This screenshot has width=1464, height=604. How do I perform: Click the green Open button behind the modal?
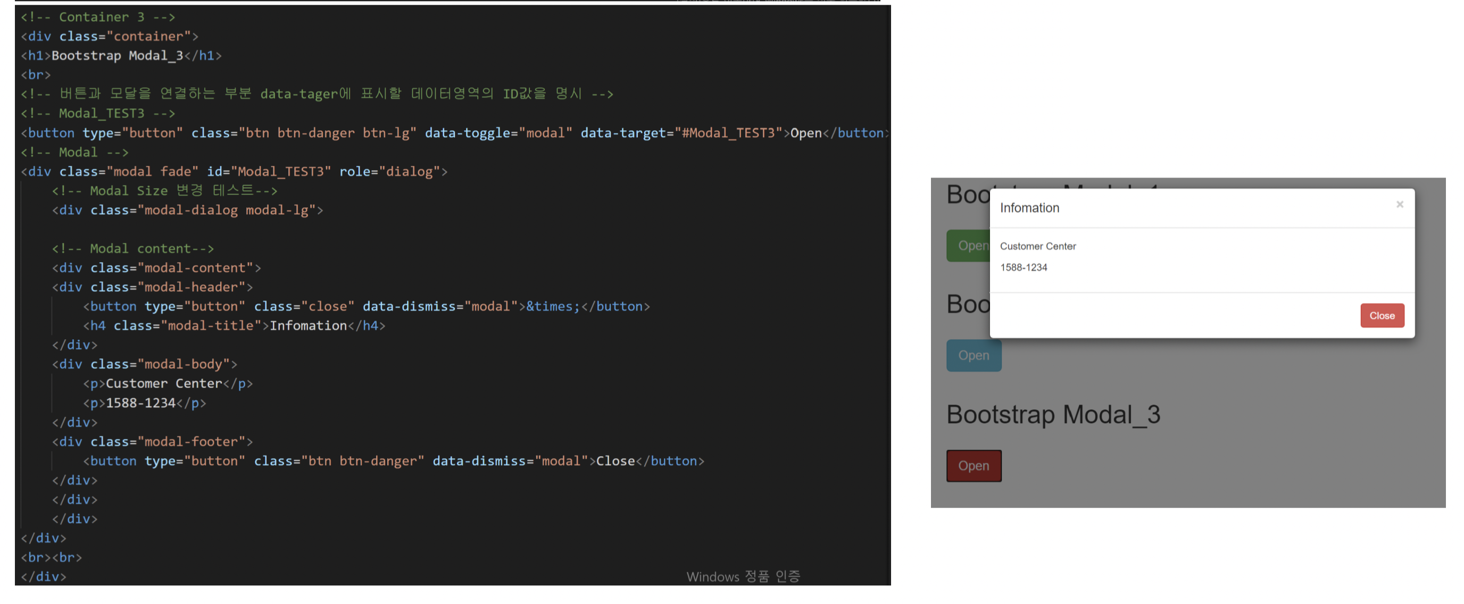pyautogui.click(x=967, y=246)
